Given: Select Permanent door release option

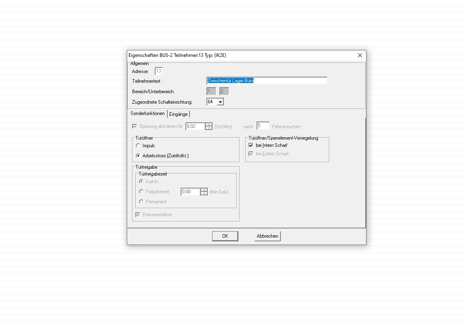Looking at the screenshot, I should (x=141, y=202).
